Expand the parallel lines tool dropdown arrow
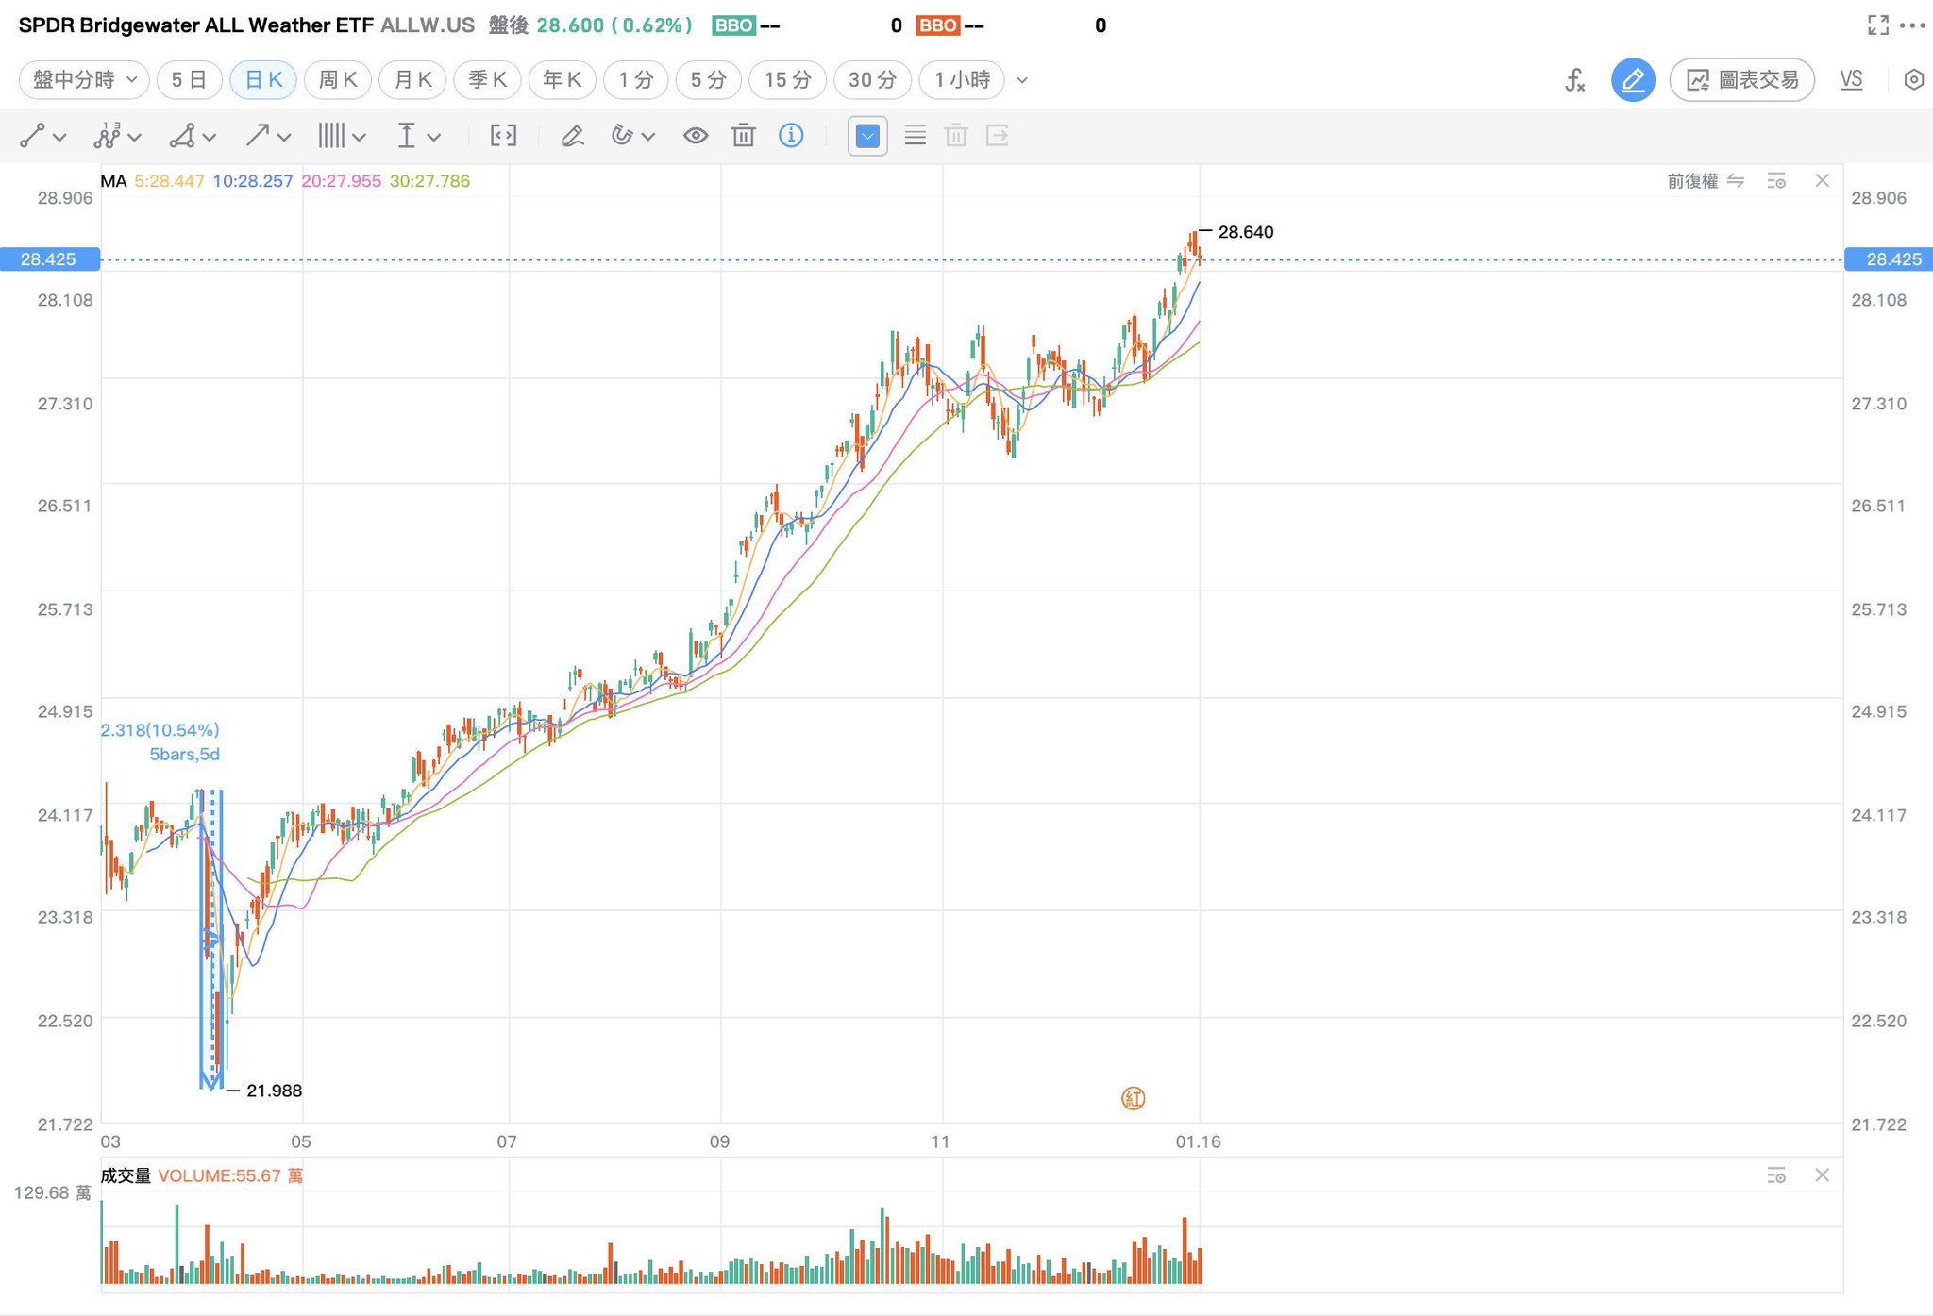Screen dimensions: 1933x1316 point(359,138)
